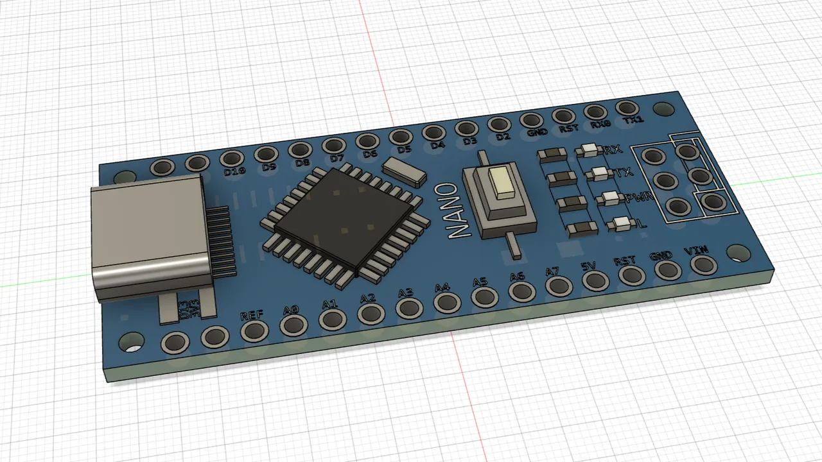Select the RX0 pin hole
This screenshot has width=822, height=462.
[x=595, y=112]
